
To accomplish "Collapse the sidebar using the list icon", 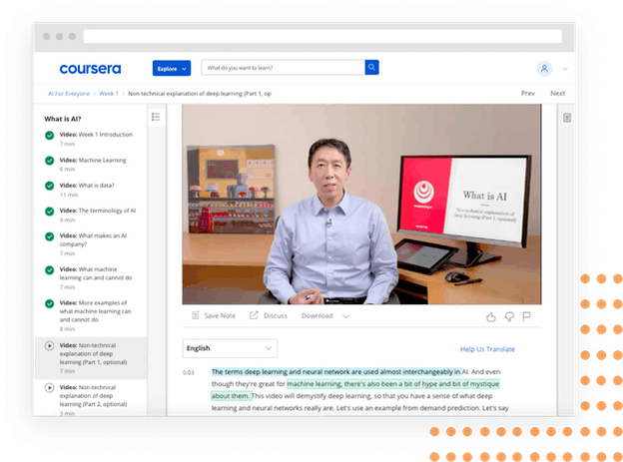I will 156,118.
